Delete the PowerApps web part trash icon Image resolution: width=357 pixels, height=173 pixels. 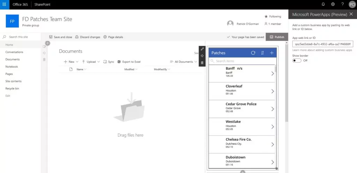[202, 63]
